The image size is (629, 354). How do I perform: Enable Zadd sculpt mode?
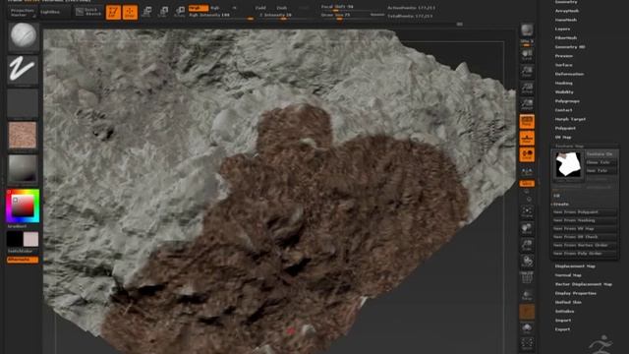coord(260,8)
